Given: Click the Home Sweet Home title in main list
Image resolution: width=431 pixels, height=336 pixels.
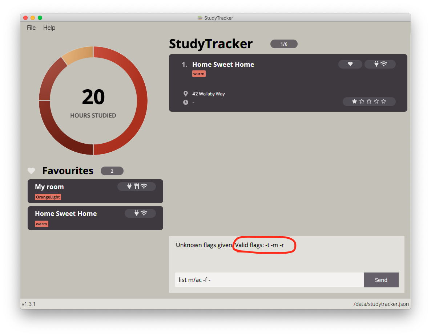Looking at the screenshot, I should pos(223,65).
